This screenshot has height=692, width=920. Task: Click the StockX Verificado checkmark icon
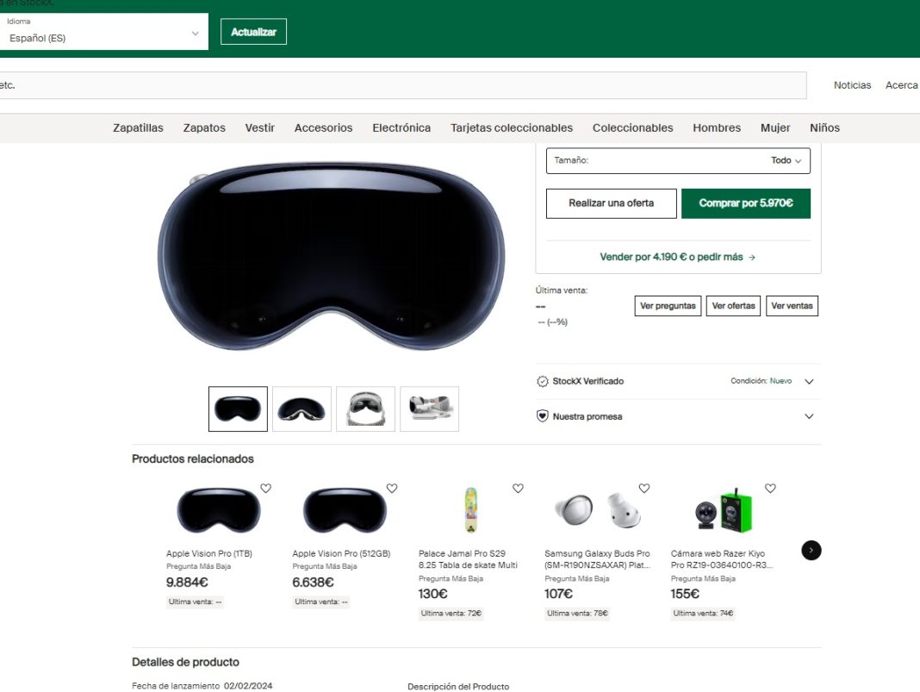[542, 381]
